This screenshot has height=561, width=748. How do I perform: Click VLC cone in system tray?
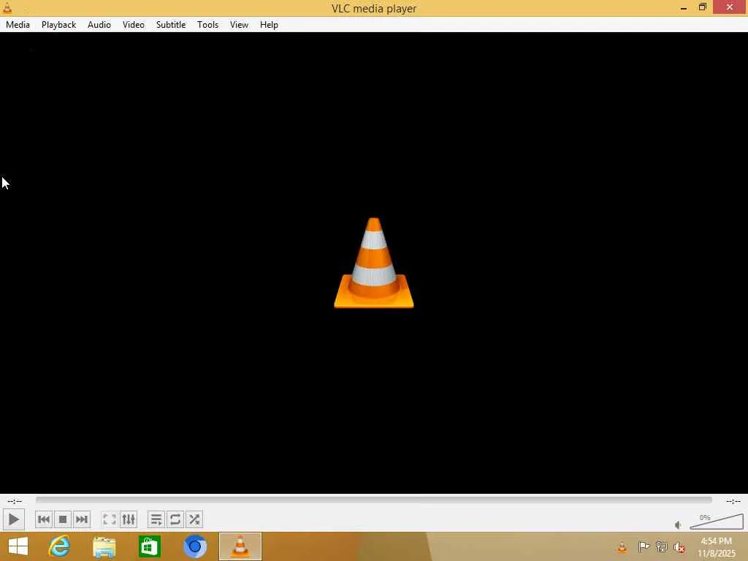(622, 546)
